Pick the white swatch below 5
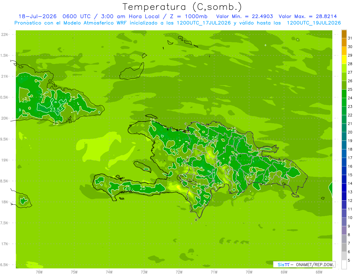This screenshot has height=276, width=358. pyautogui.click(x=344, y=265)
